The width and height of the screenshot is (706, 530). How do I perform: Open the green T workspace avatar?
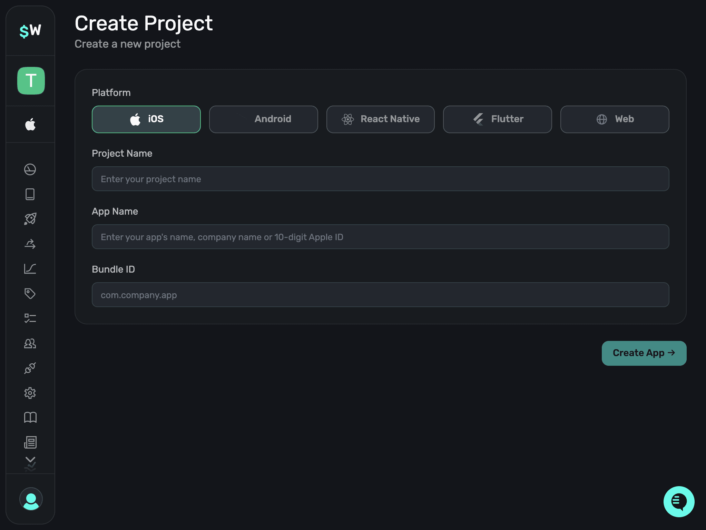pos(30,81)
